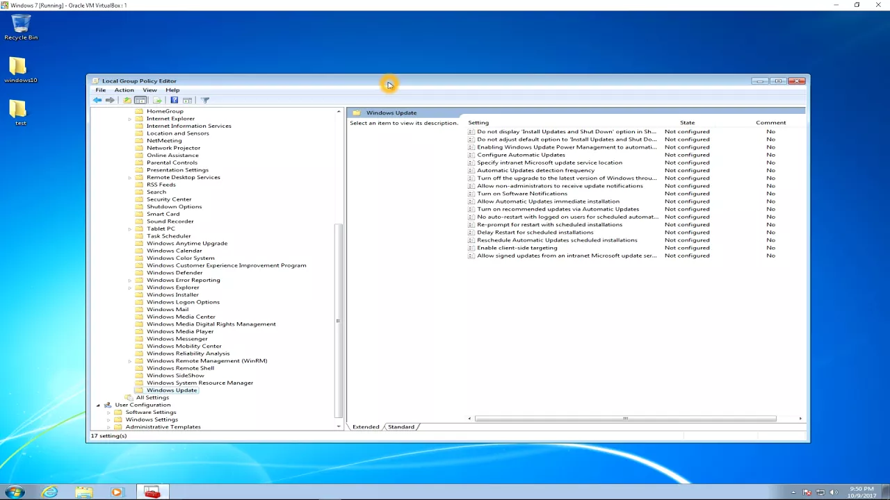890x500 pixels.
Task: Open the Action Center flag icon
Action: point(807,492)
